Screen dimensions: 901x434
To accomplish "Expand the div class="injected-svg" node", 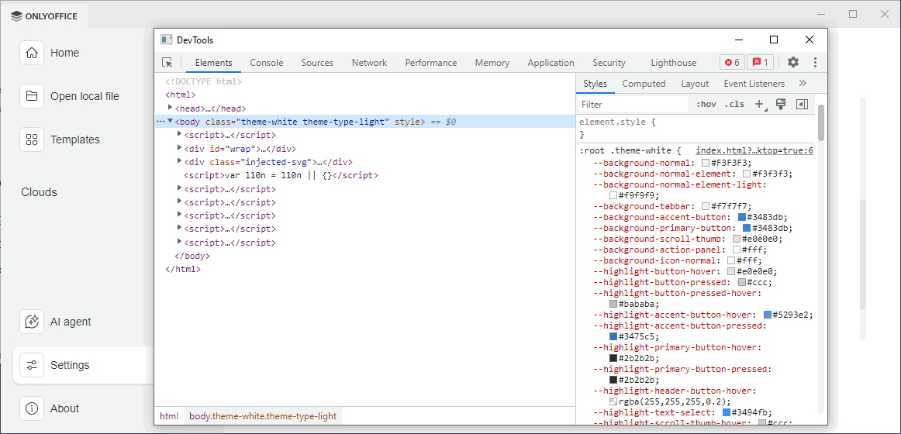I will coord(180,161).
